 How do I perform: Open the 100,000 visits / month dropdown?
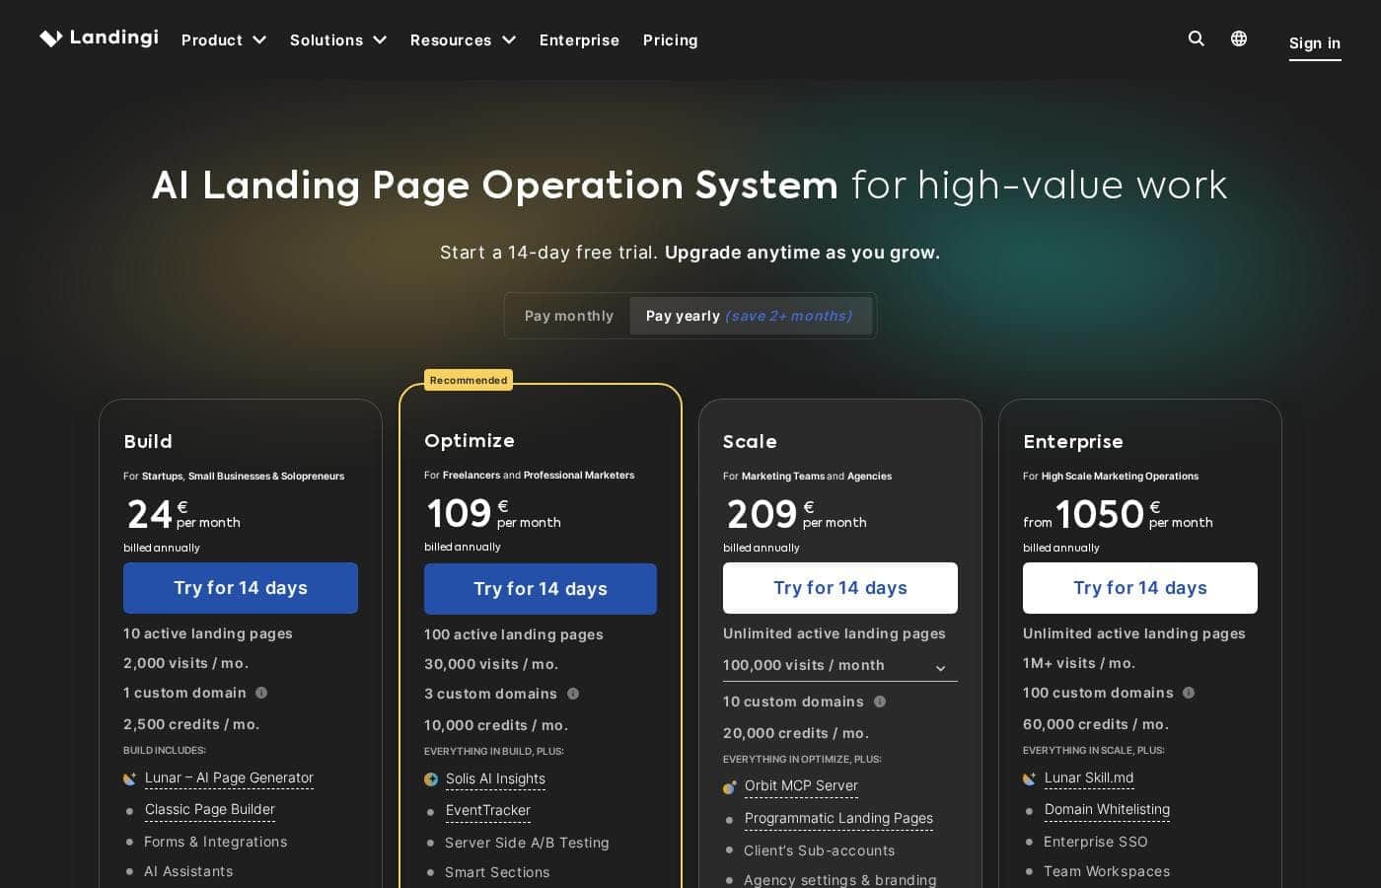(x=839, y=666)
